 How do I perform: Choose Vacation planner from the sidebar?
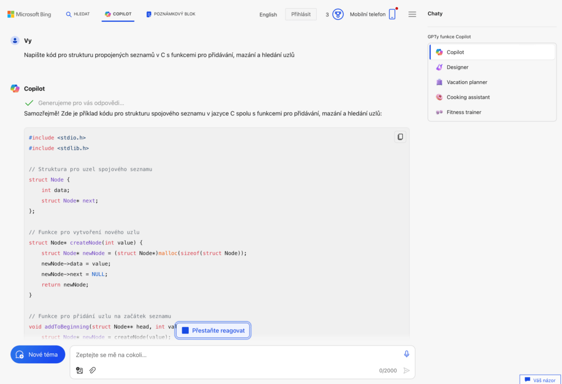(467, 82)
